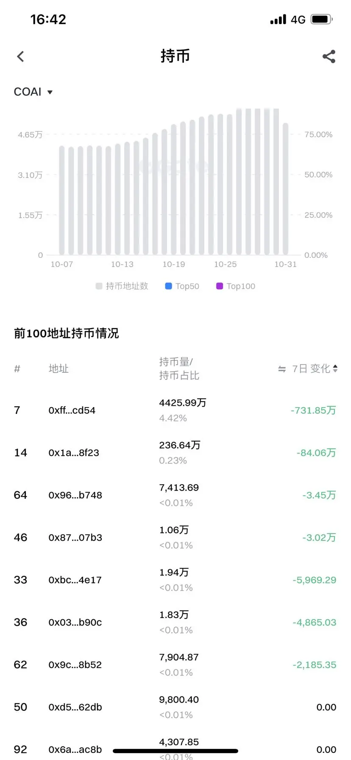351x760 pixels.
Task: Toggle the Top50 legend series
Action: tap(182, 286)
